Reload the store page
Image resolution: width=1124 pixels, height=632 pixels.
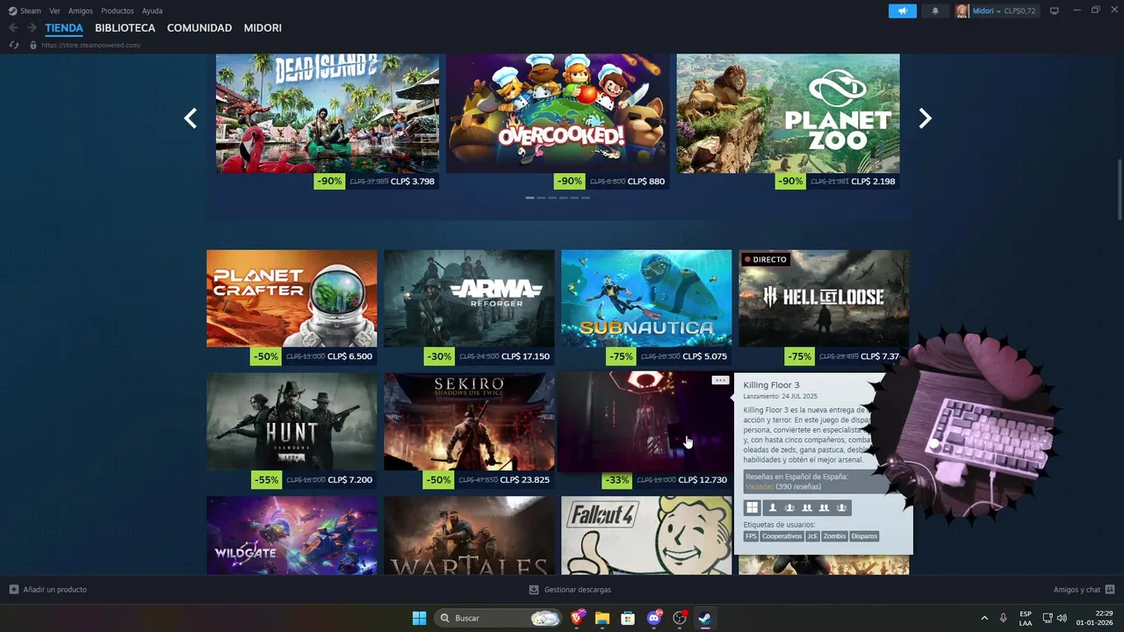pyautogui.click(x=13, y=45)
